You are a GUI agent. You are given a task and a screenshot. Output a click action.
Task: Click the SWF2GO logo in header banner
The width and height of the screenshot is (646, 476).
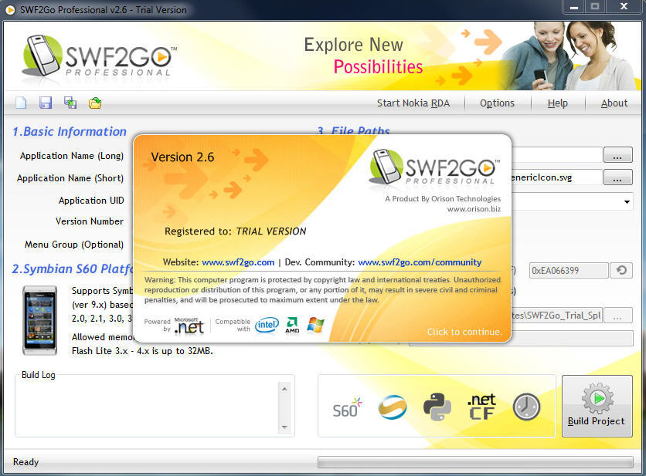click(99, 56)
